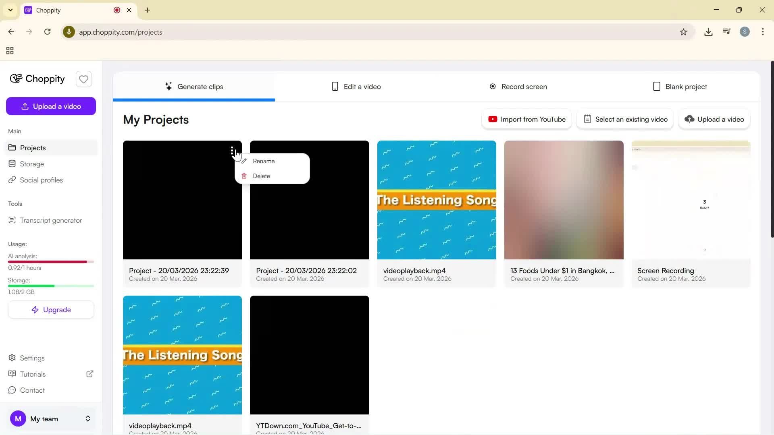This screenshot has width=774, height=435.
Task: Click the Upload a video button
Action: tap(51, 106)
